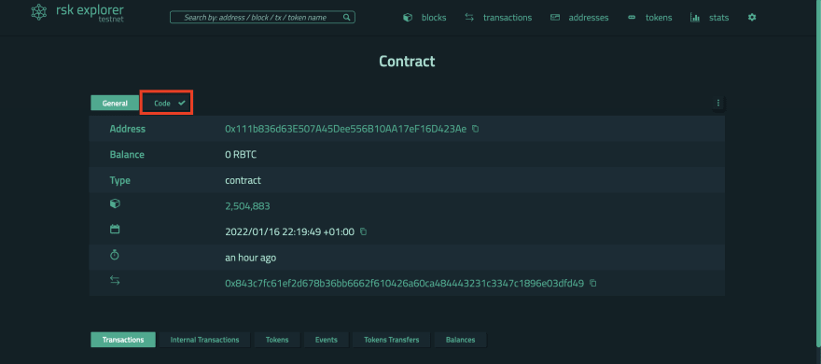Viewport: 821px width, 364px height.
Task: Click the stats bar chart icon
Action: click(695, 18)
